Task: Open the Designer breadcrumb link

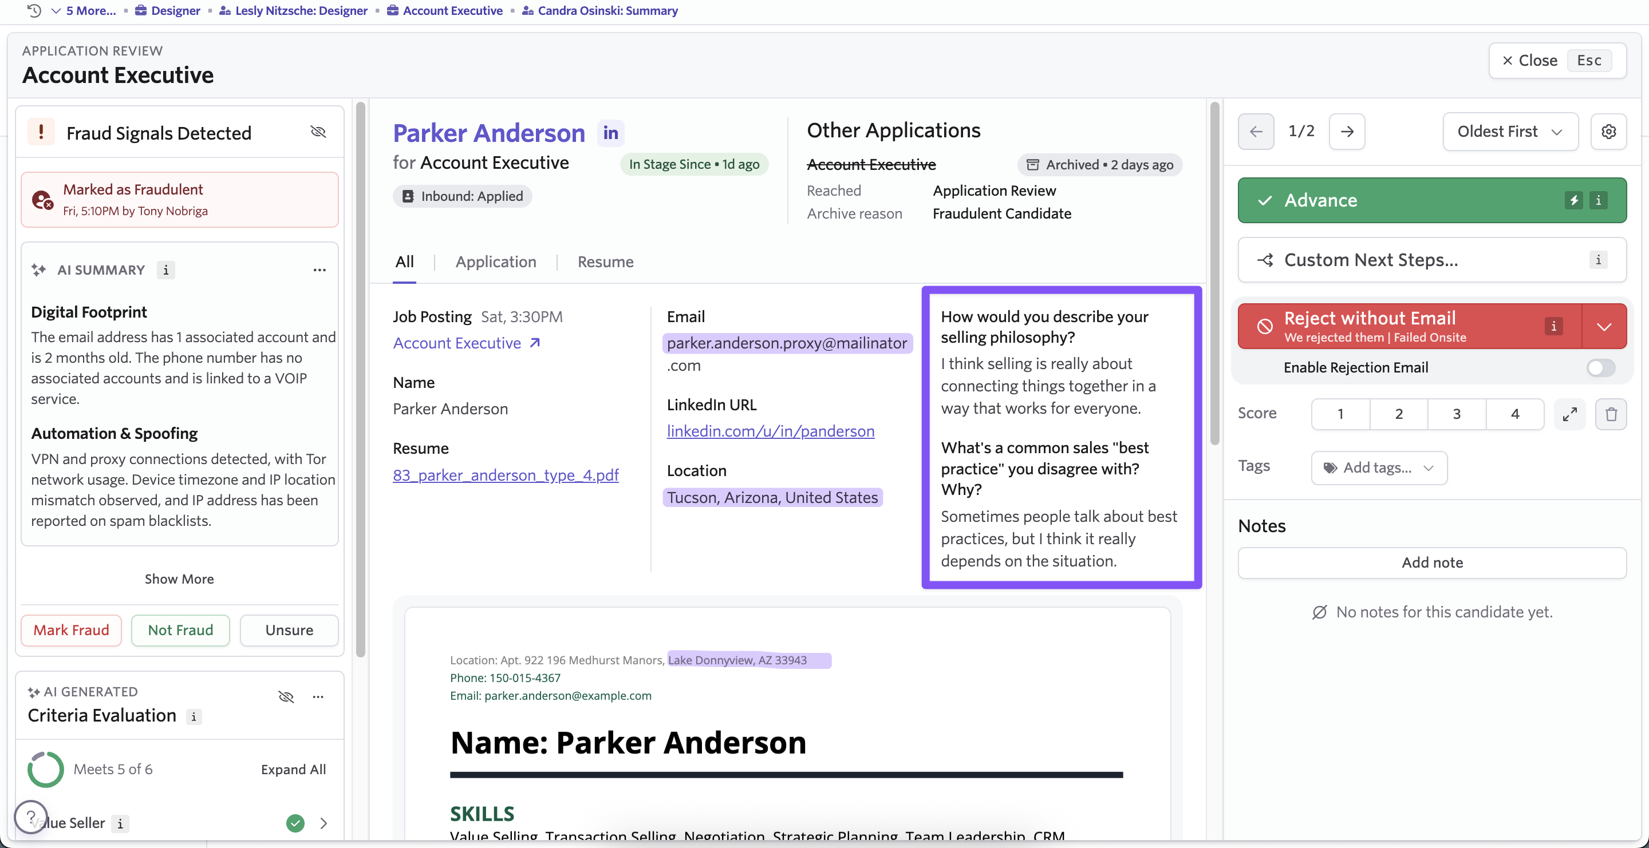Action: coord(168,10)
